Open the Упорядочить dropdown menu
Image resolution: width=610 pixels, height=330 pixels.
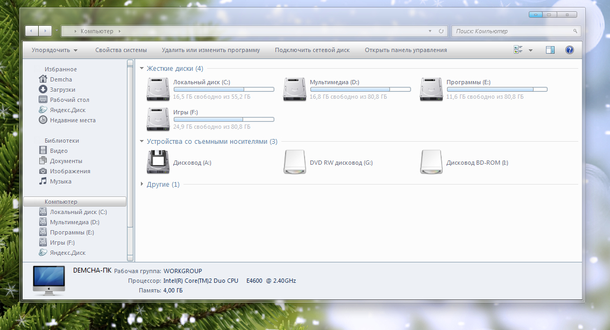[x=54, y=50]
